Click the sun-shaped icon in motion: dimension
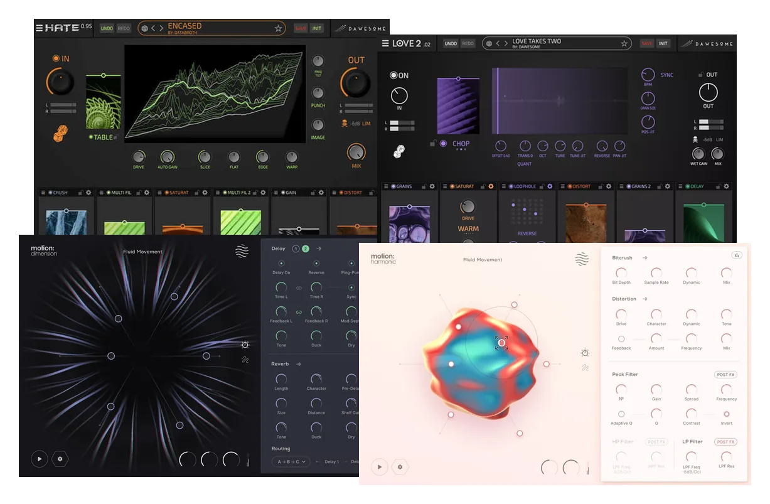Screen dimensions: 770x504 pyautogui.click(x=245, y=345)
